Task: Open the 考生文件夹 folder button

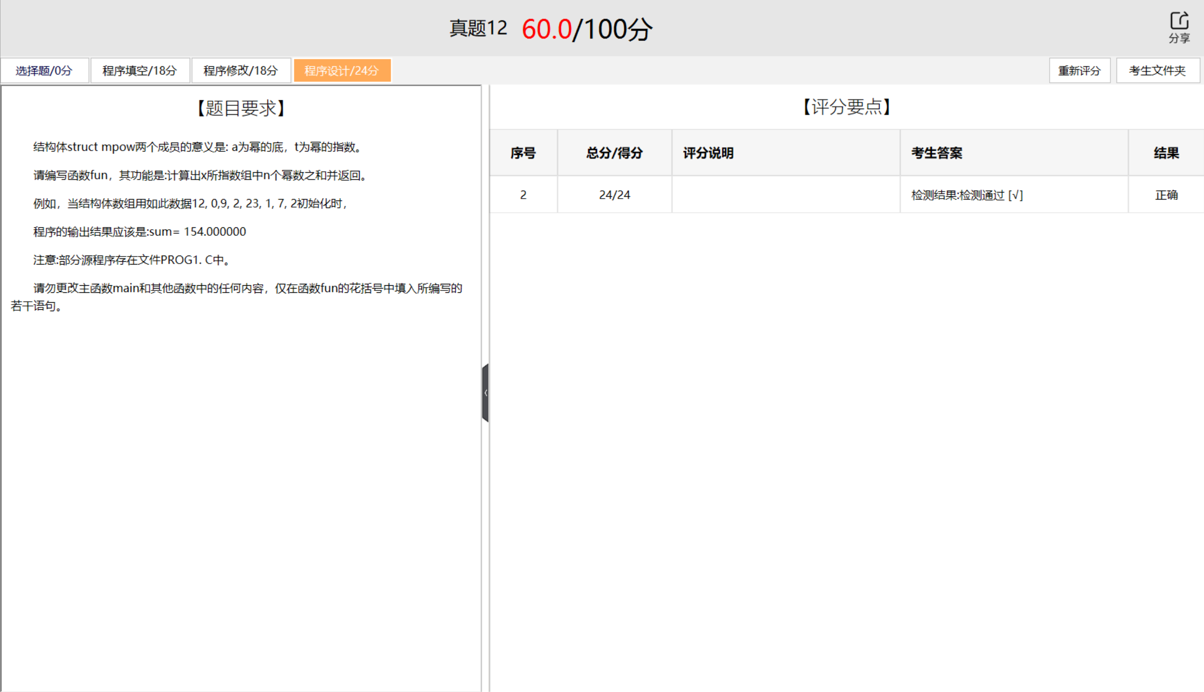Action: [1158, 70]
